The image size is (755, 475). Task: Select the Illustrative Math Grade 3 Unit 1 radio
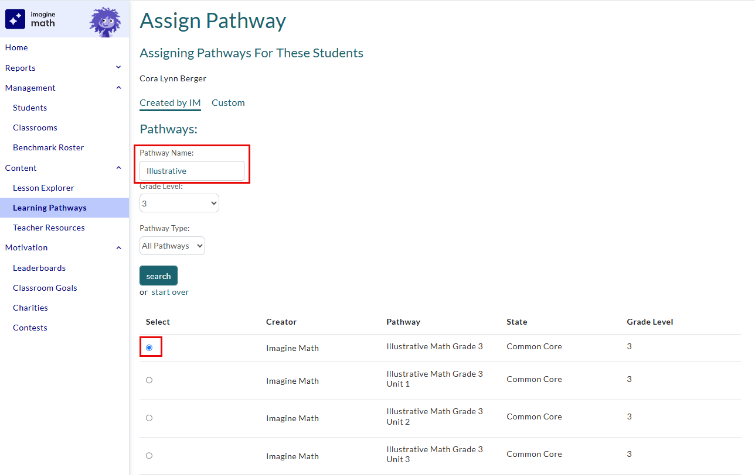pyautogui.click(x=149, y=380)
